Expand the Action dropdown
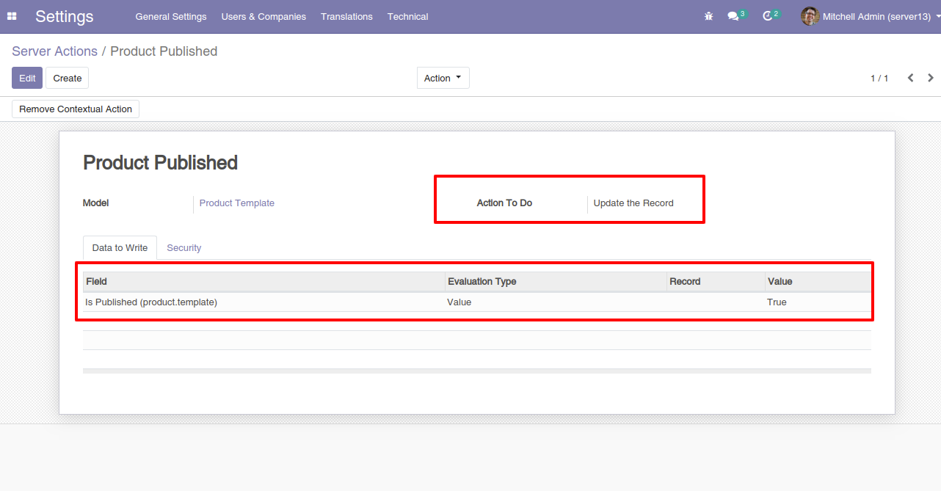Screen dimensions: 941x491 (x=443, y=78)
